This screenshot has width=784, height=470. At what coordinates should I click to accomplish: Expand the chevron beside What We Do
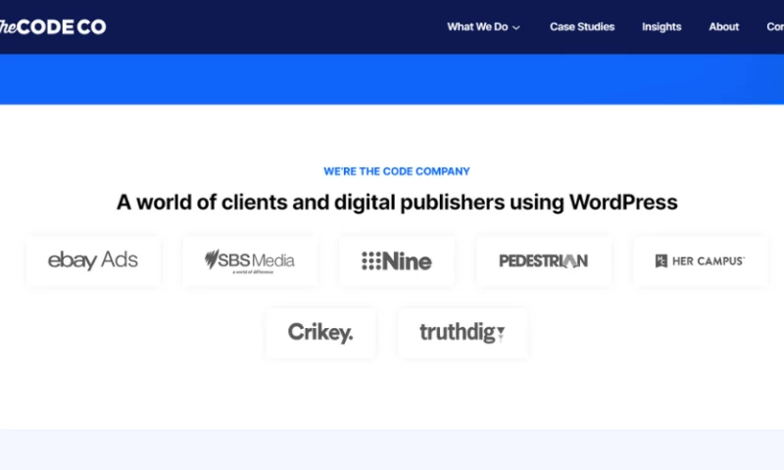516,27
